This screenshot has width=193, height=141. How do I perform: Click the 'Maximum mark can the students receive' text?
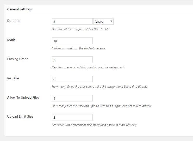click(x=79, y=48)
